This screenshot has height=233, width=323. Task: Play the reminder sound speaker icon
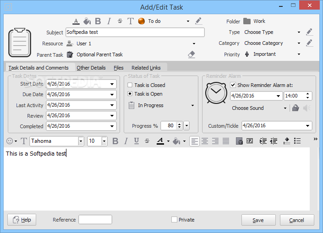[x=307, y=108]
